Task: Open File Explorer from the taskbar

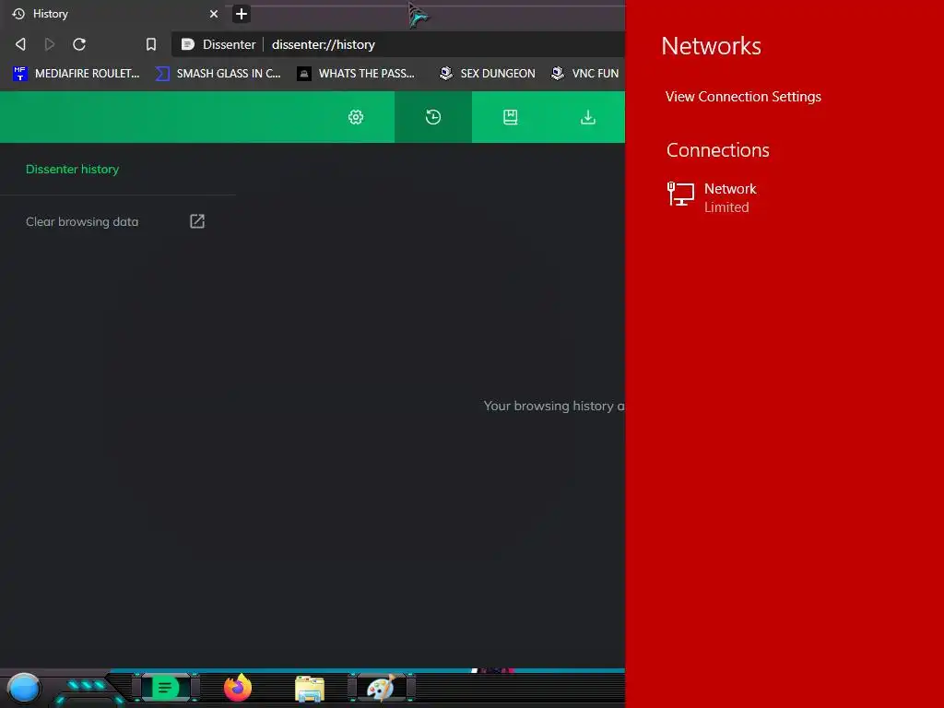Action: point(310,689)
